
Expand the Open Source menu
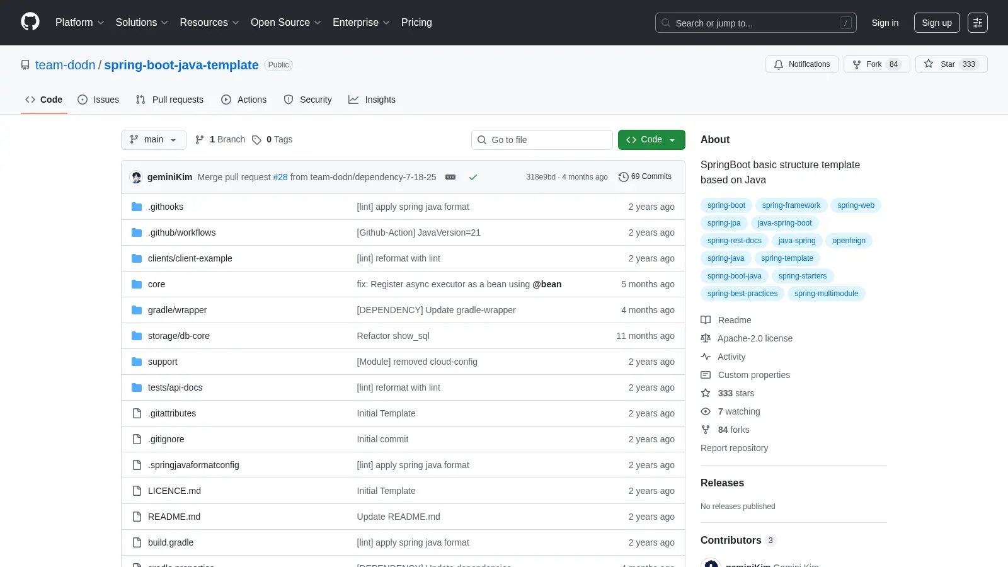coord(286,23)
